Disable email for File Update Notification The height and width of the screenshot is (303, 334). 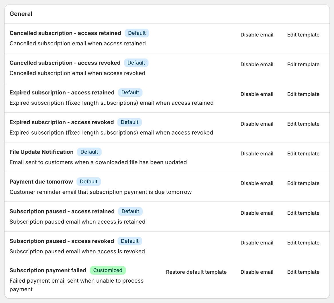click(x=257, y=154)
